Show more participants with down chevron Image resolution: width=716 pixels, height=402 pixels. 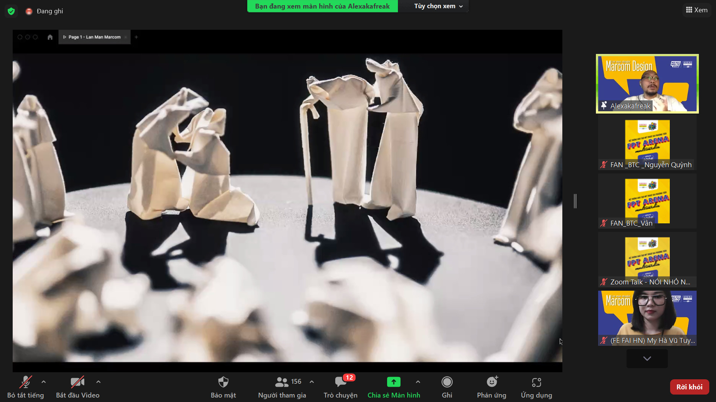click(x=647, y=358)
